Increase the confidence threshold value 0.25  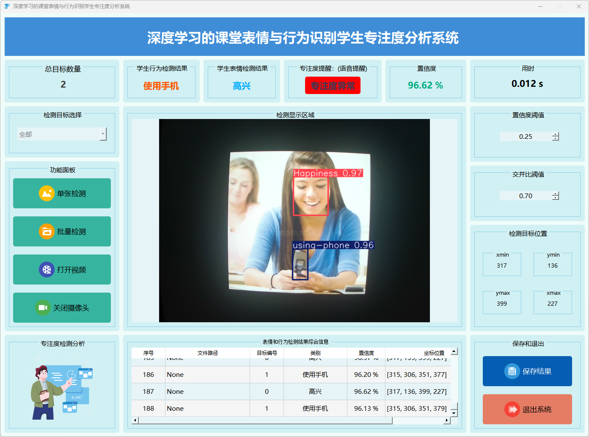556,134
